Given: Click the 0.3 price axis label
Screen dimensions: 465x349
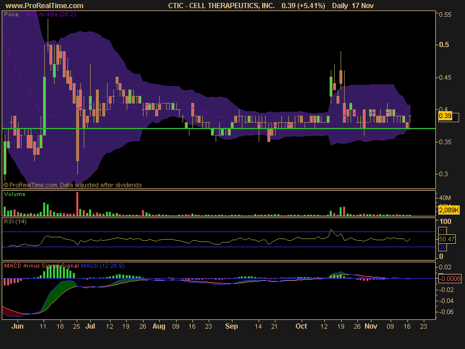Looking at the screenshot, I should [443, 174].
